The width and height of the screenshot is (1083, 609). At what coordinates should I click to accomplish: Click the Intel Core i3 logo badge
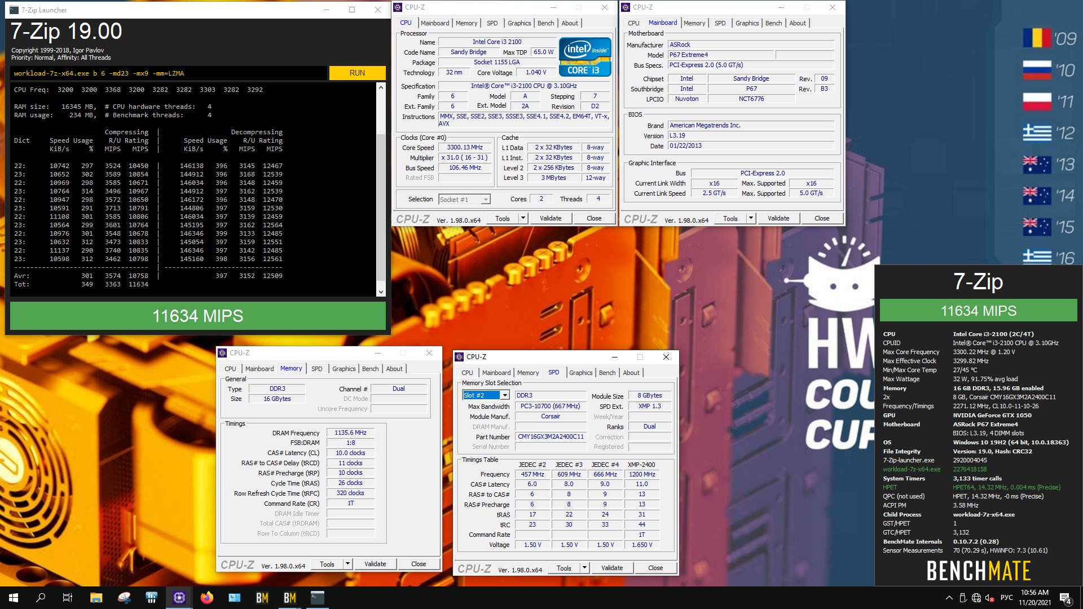point(585,56)
